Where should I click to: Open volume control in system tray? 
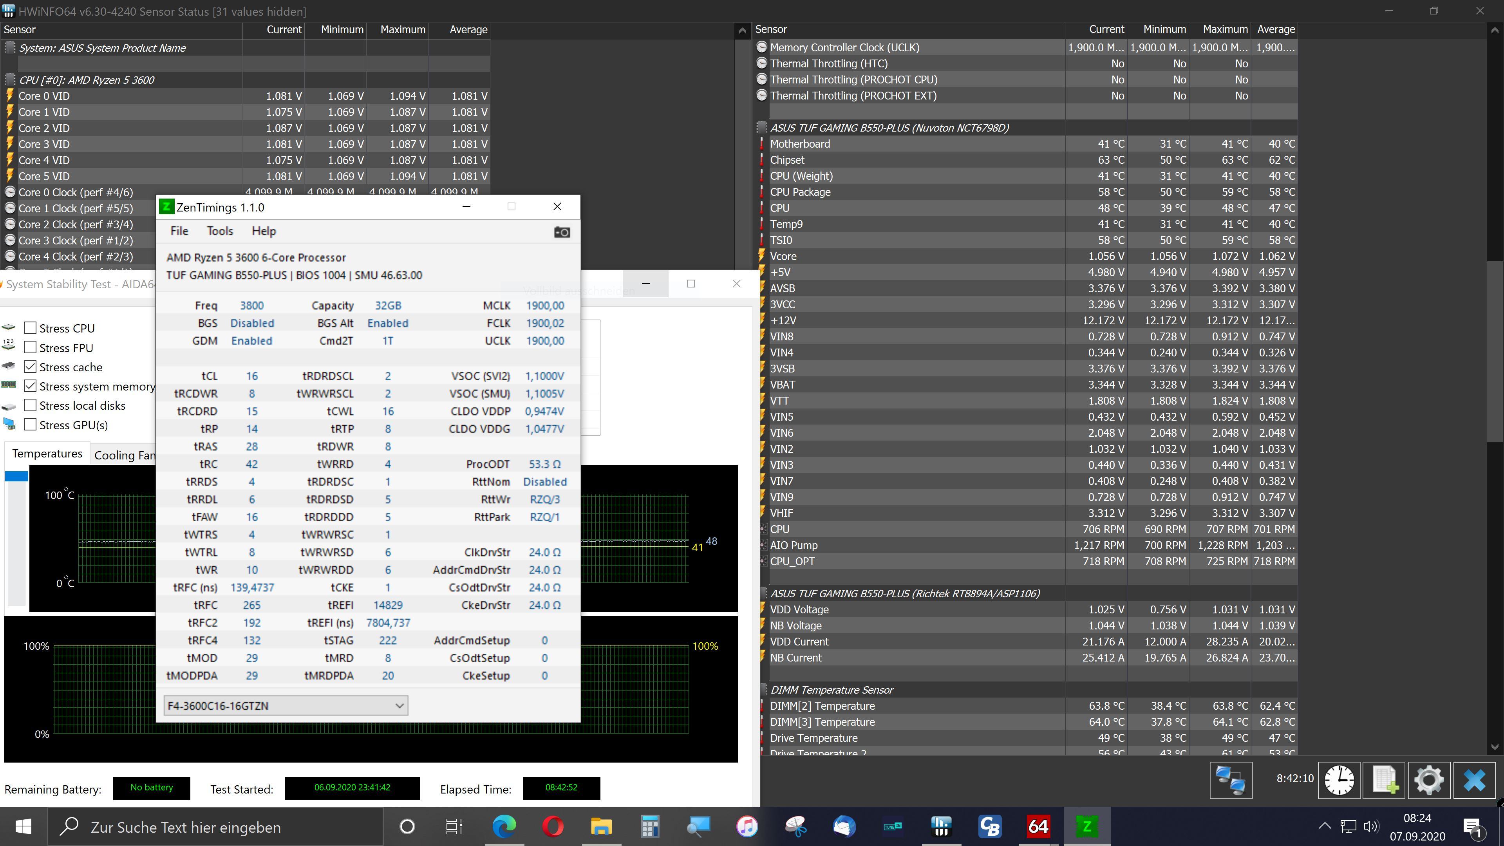tap(1371, 826)
